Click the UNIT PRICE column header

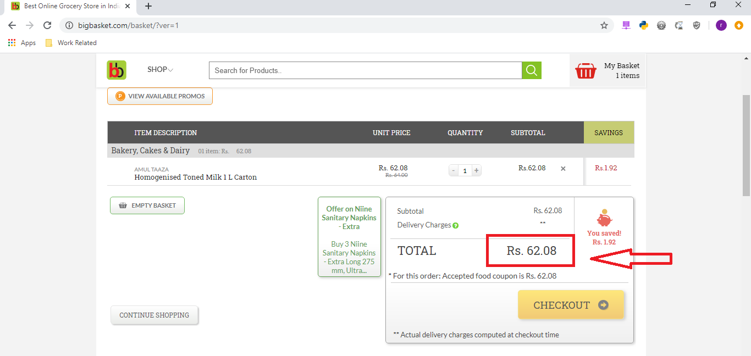(391, 133)
